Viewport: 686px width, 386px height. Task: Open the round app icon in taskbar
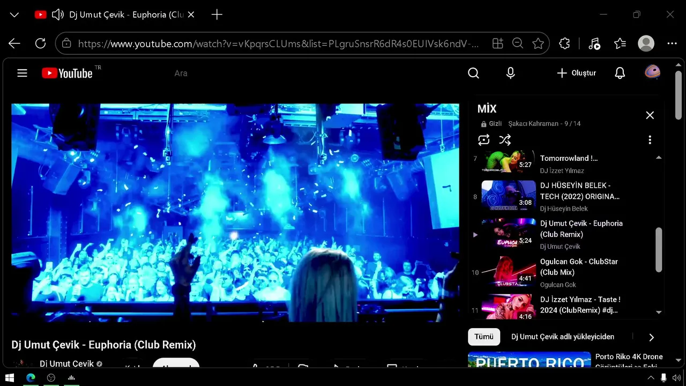click(x=51, y=377)
